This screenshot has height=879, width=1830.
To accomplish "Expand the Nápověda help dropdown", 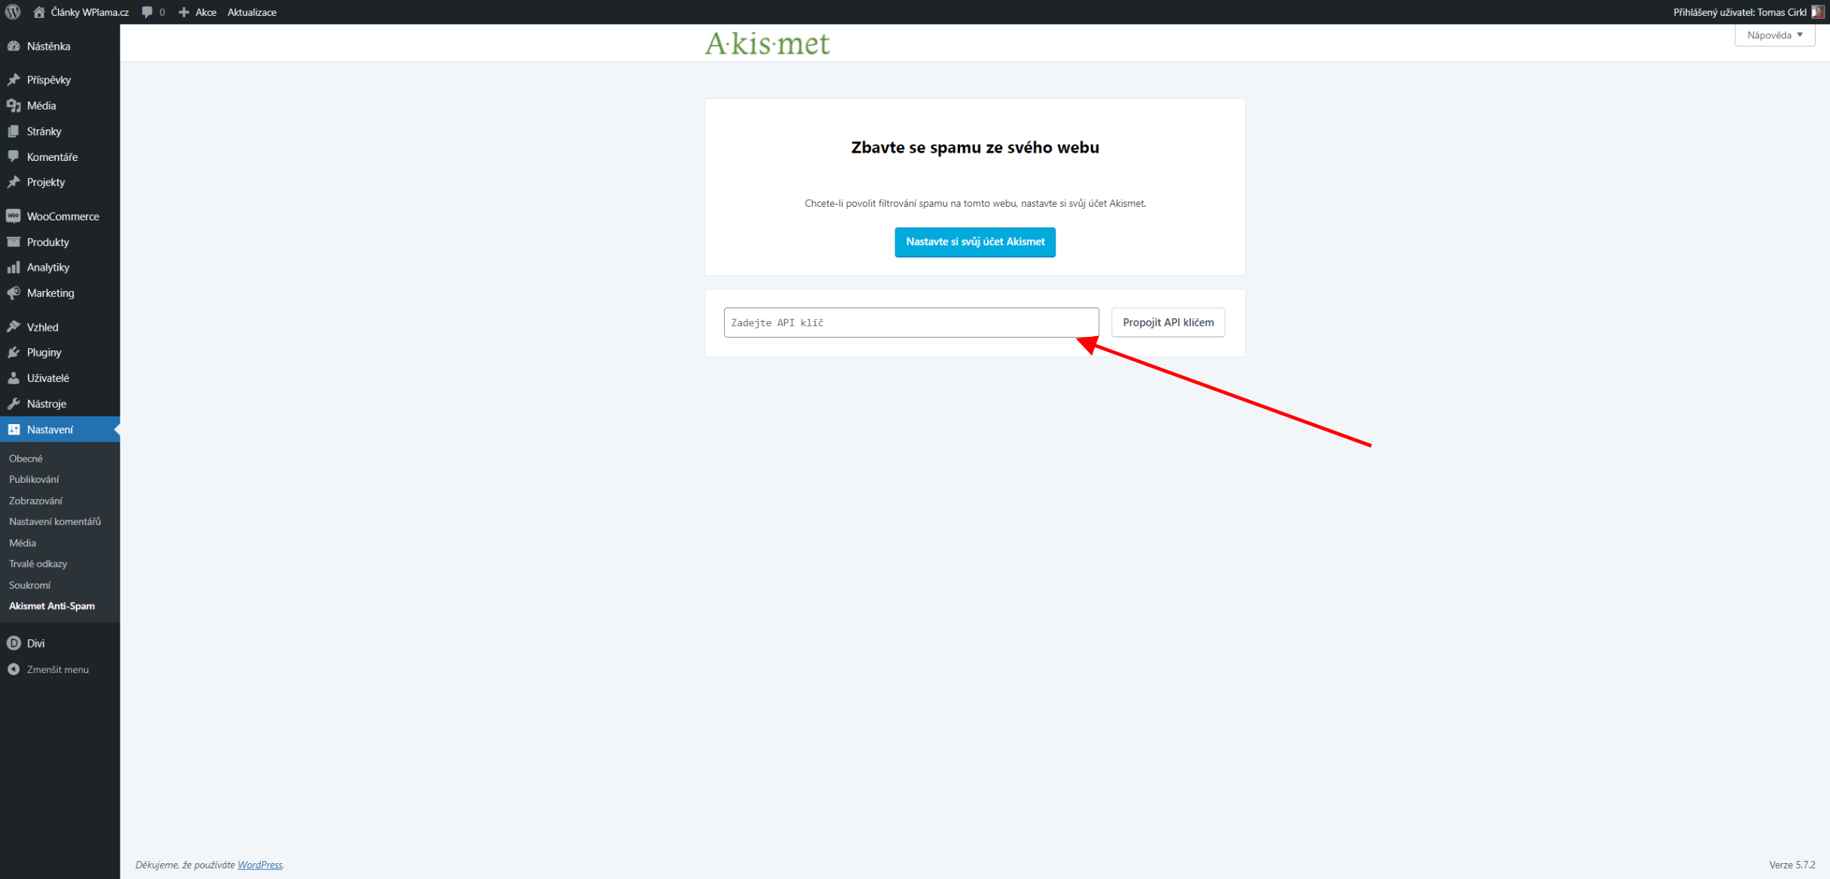I will (1774, 35).
